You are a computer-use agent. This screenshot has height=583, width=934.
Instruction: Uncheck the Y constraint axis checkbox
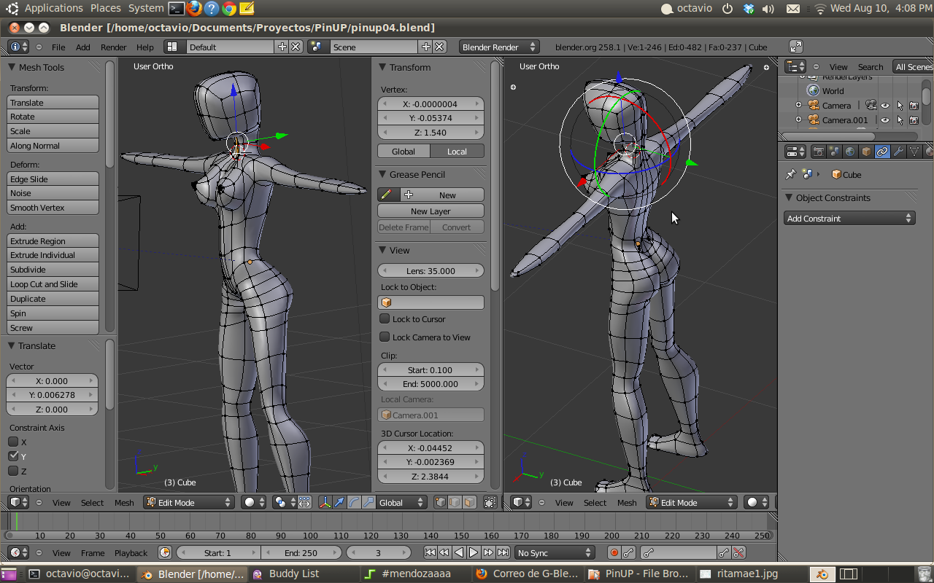(x=13, y=456)
